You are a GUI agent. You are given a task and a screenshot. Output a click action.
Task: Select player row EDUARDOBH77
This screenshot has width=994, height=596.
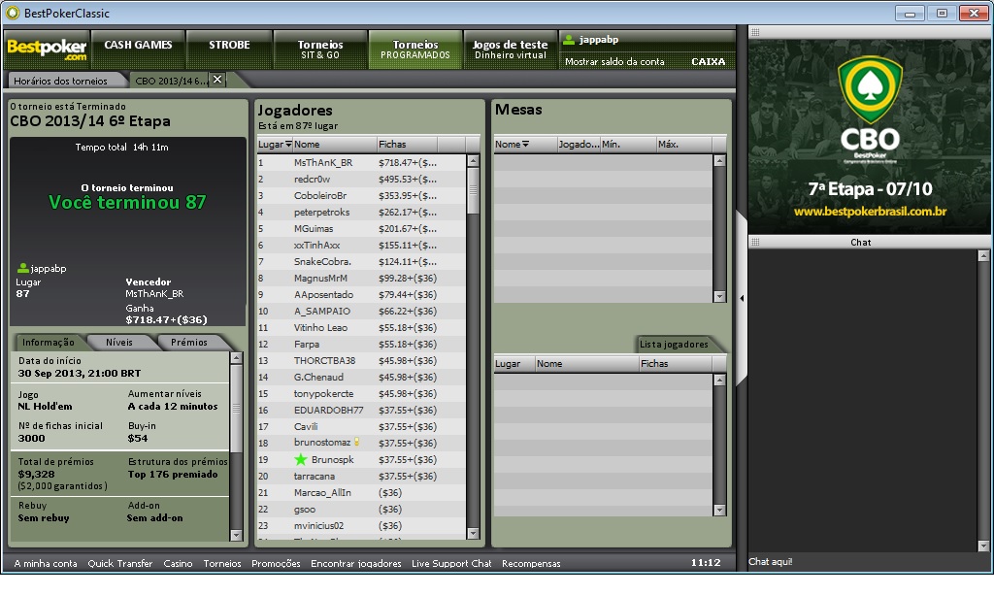click(x=361, y=411)
